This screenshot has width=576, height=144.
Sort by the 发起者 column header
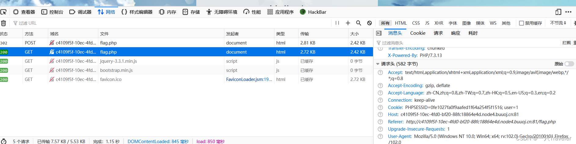(249, 33)
